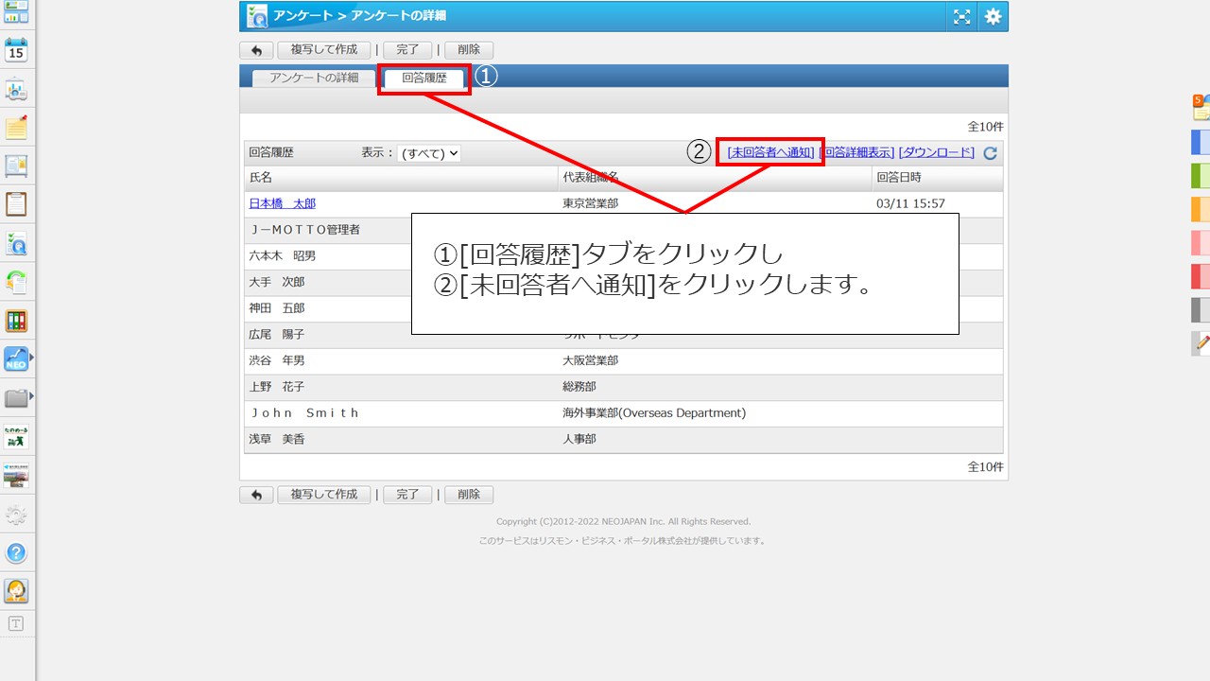Click the top back arrow button
The width and height of the screenshot is (1210, 681).
[x=256, y=50]
